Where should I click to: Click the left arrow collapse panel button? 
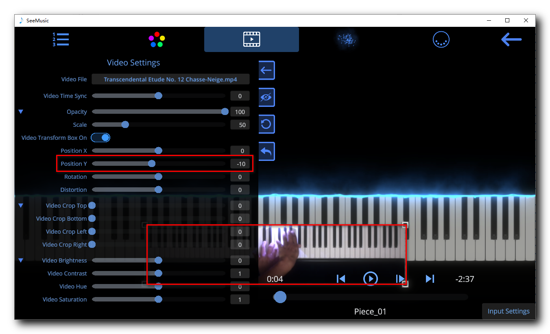[266, 70]
